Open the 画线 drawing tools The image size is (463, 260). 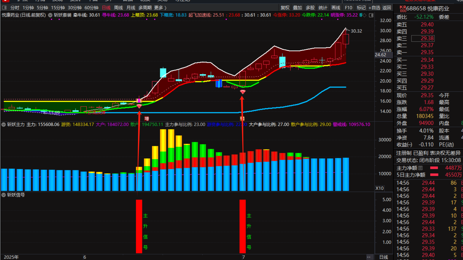pos(336,8)
